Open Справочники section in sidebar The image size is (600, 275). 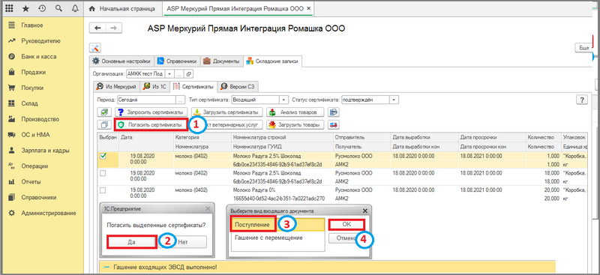(x=39, y=197)
